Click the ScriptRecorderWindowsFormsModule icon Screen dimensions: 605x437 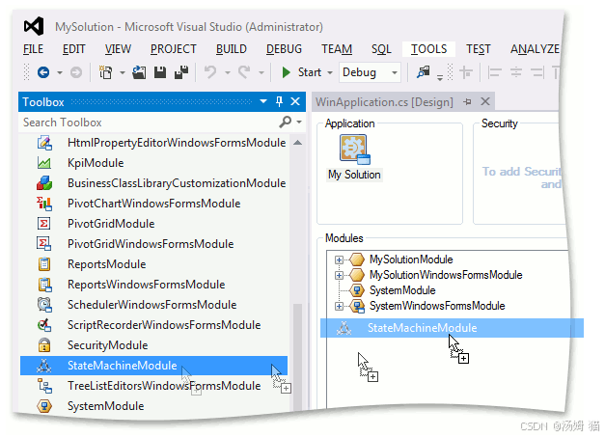pyautogui.click(x=44, y=325)
